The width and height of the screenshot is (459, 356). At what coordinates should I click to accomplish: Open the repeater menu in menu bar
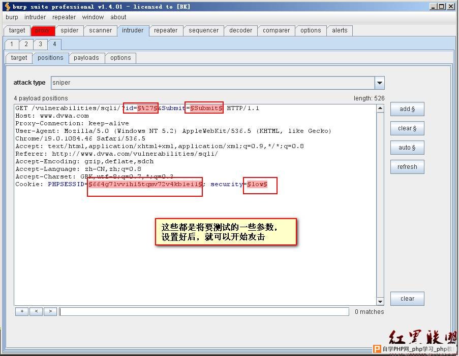[x=64, y=17]
